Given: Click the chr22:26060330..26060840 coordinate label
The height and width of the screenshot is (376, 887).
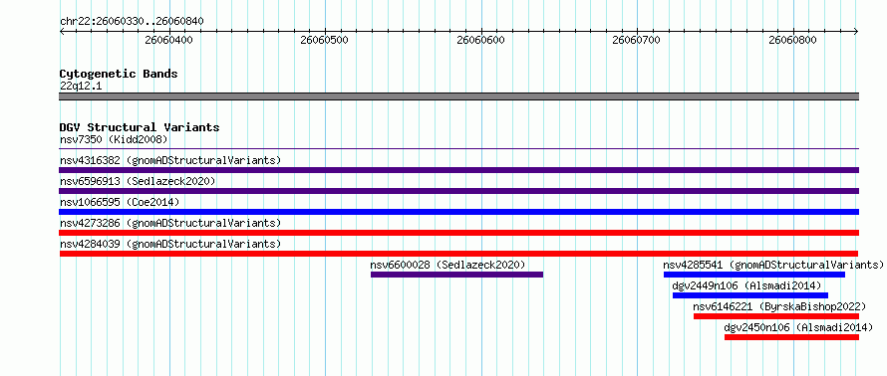Looking at the screenshot, I should coord(132,22).
